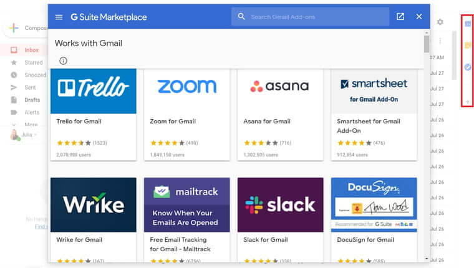The height and width of the screenshot is (268, 474).
Task: Select Free Email Tracking Mailtrack title
Action: click(180, 244)
